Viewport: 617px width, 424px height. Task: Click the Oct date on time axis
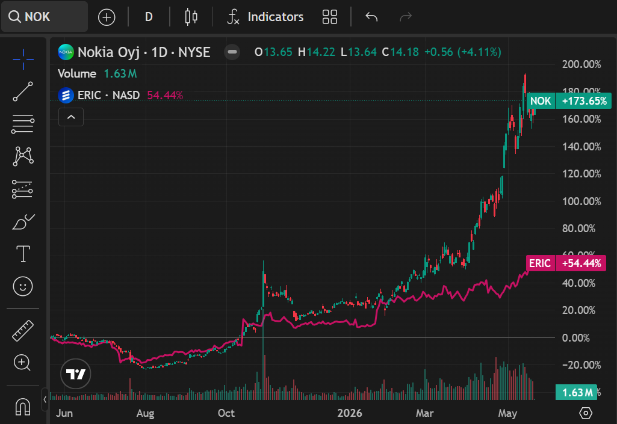click(x=226, y=413)
